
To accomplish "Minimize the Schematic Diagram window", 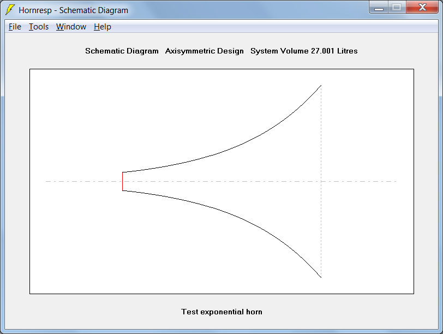I will (379, 7).
